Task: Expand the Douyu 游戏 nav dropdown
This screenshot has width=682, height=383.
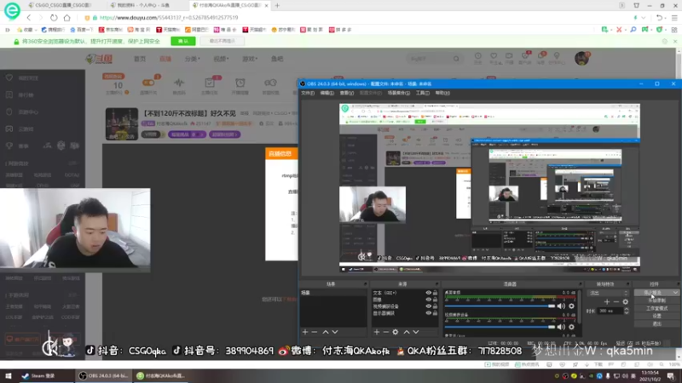Action: (x=250, y=59)
